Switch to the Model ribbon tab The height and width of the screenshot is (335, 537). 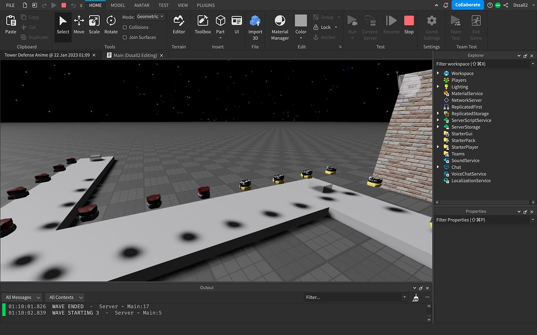point(117,5)
